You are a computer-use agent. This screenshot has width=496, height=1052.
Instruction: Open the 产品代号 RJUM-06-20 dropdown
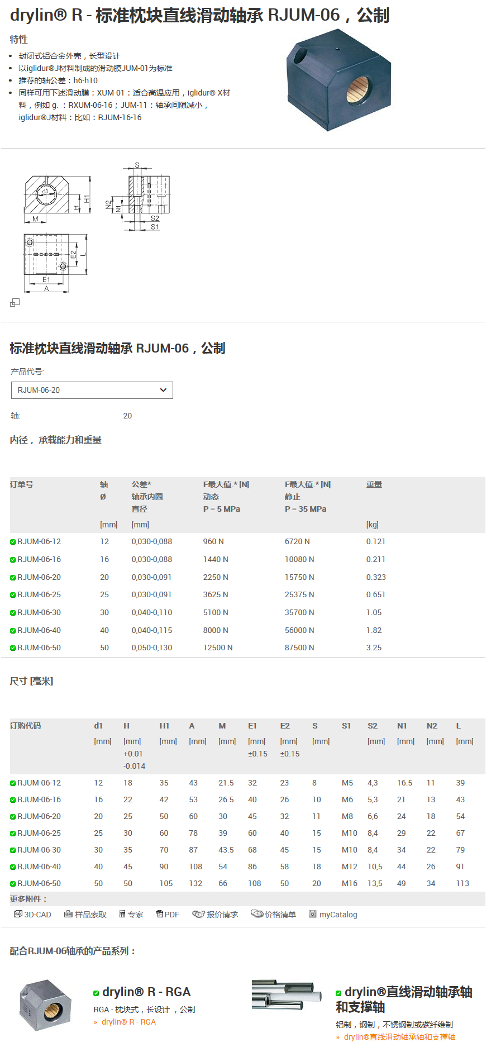click(92, 390)
